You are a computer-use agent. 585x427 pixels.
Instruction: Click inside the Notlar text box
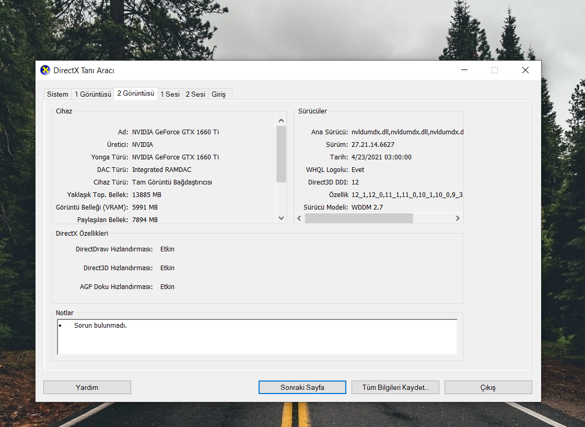pyautogui.click(x=257, y=337)
